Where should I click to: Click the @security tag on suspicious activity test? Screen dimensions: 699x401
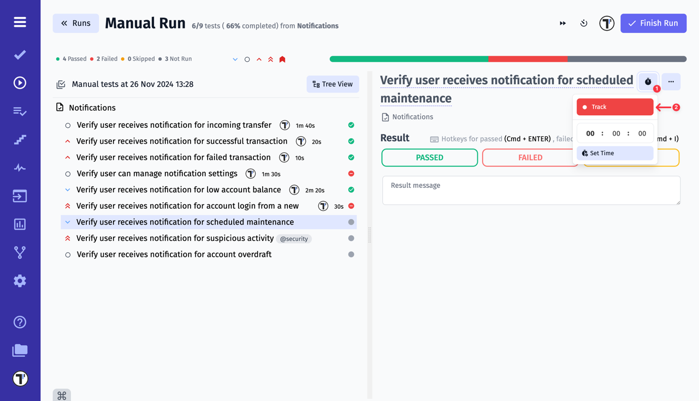294,239
